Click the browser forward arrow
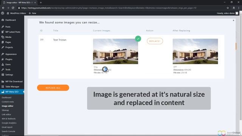 click(x=8, y=8)
